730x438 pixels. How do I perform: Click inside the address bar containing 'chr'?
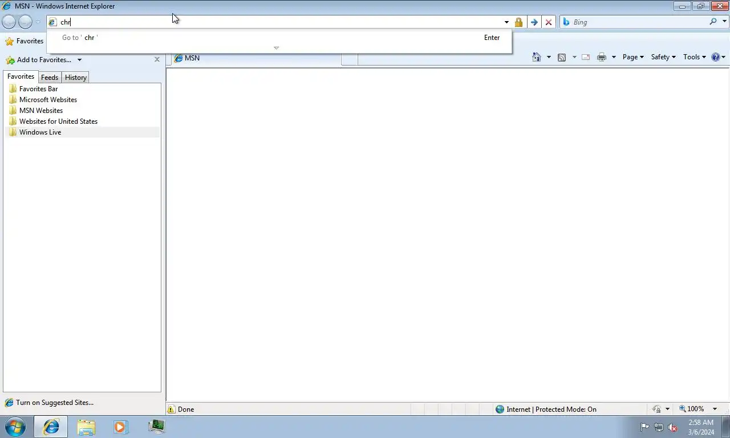click(x=274, y=22)
